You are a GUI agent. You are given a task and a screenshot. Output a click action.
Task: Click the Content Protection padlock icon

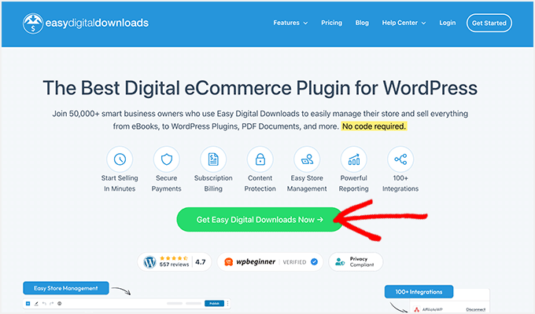click(x=260, y=160)
